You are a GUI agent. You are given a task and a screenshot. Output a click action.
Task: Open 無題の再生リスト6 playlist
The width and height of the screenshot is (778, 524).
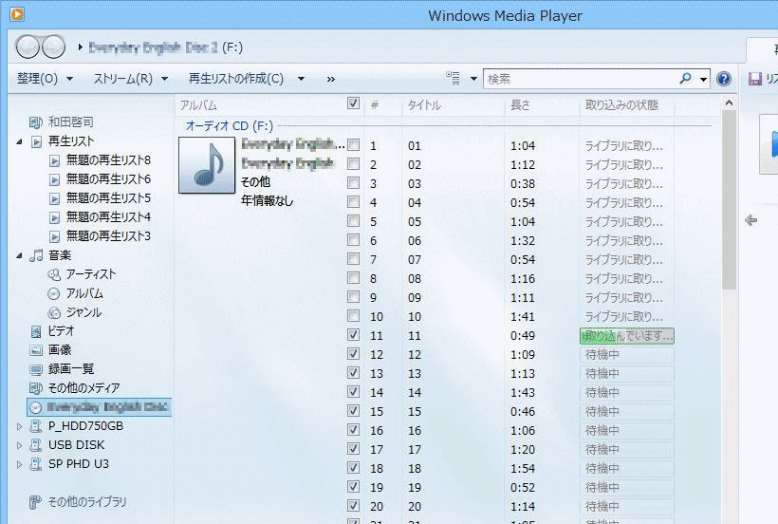pos(107,179)
